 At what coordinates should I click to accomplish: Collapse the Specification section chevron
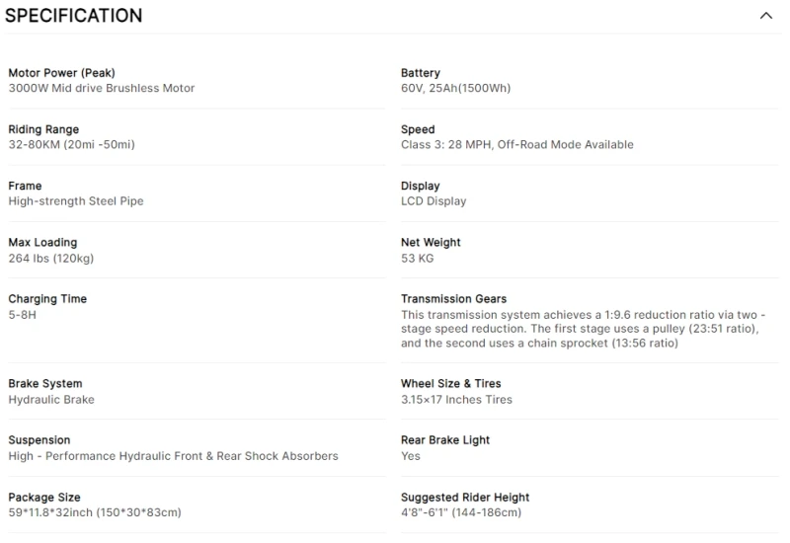coord(766,16)
